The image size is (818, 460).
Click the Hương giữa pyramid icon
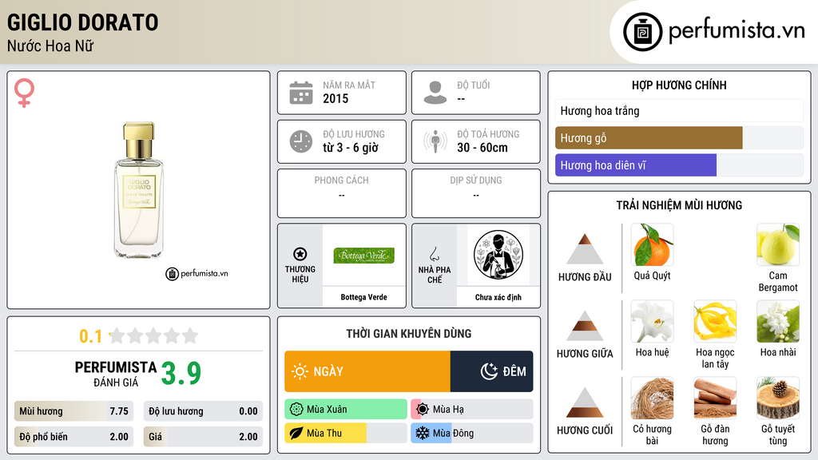click(585, 326)
